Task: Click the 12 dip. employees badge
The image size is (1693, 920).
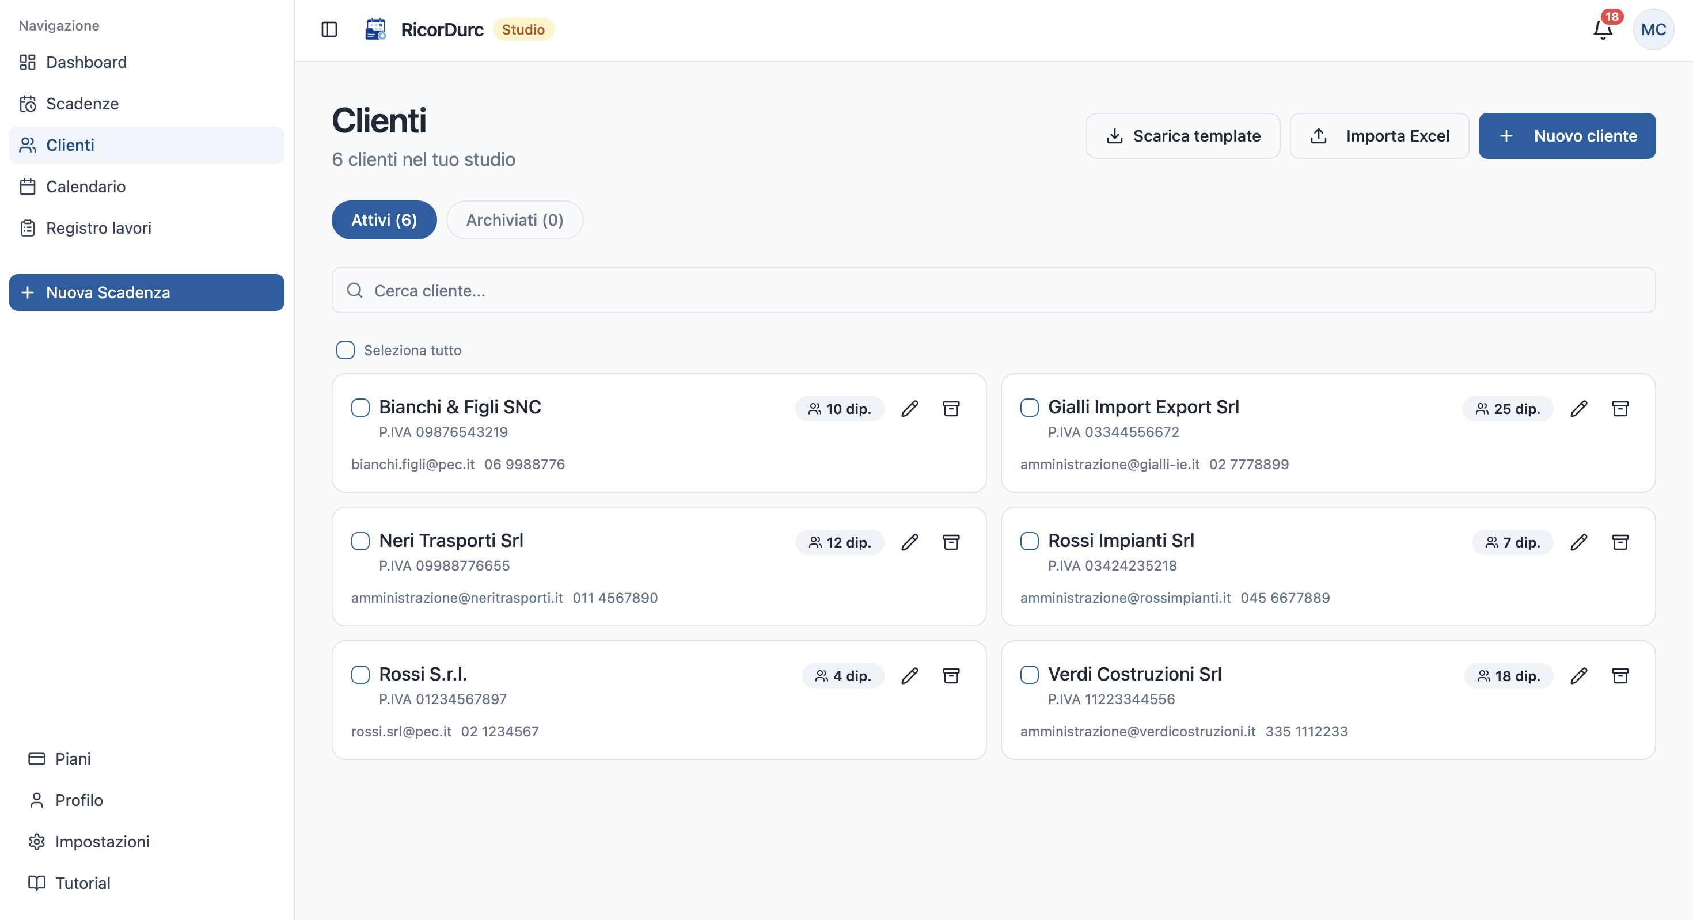Action: (x=839, y=542)
